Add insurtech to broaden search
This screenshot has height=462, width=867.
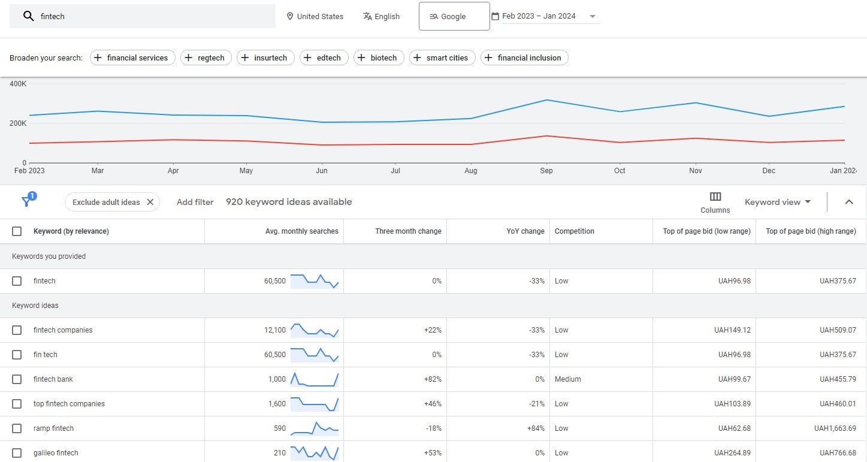(x=265, y=58)
